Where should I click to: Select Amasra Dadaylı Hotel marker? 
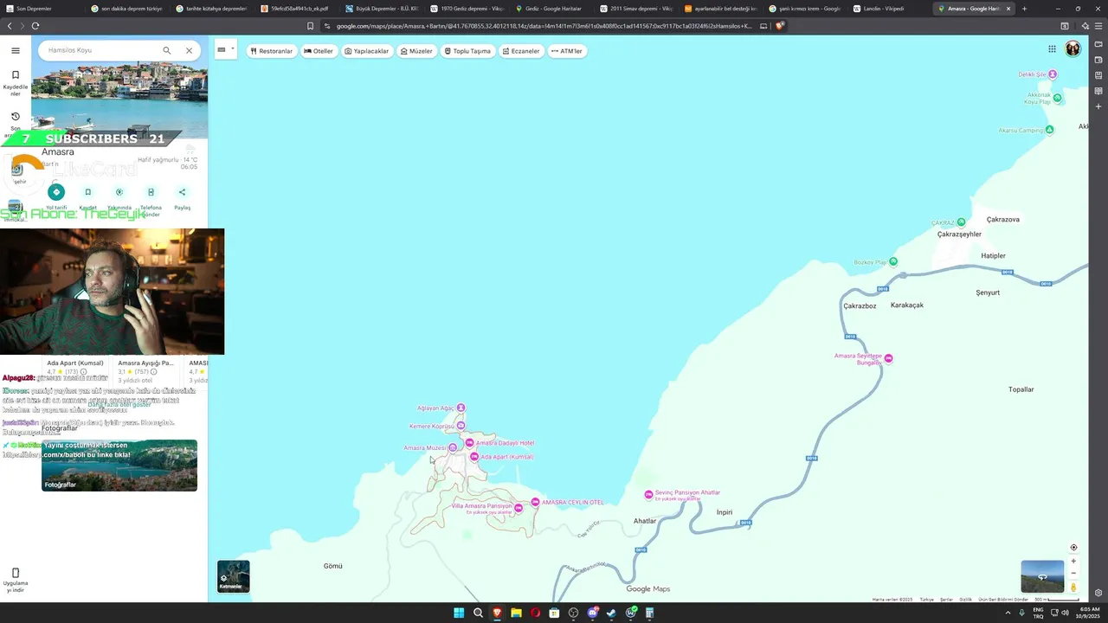pyautogui.click(x=470, y=443)
